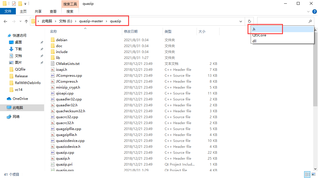Select the doc folder icon
Image resolution: width=318 pixels, height=178 pixels.
click(53, 46)
